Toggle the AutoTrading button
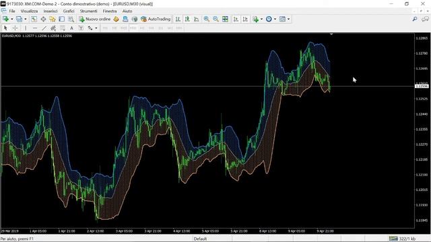Screen dimensions: 431x242 tap(156, 19)
